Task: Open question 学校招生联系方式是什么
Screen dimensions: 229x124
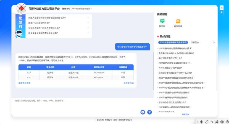Action: pos(170,58)
